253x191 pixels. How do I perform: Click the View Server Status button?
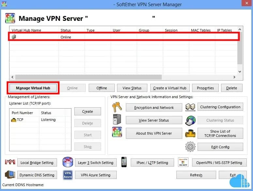154,120
